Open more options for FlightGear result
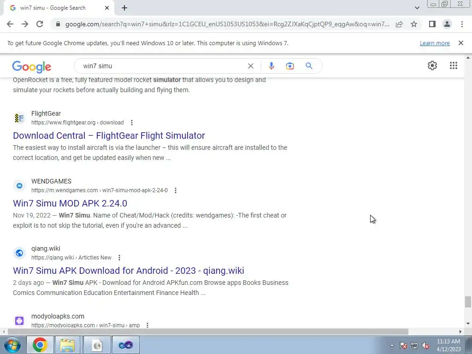Screen dimensions: 472x354 point(131,123)
